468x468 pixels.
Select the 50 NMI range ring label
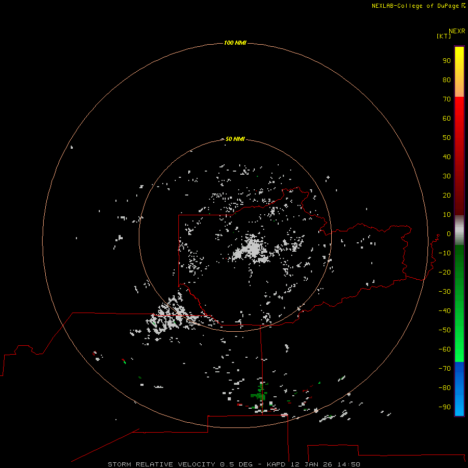(235, 139)
